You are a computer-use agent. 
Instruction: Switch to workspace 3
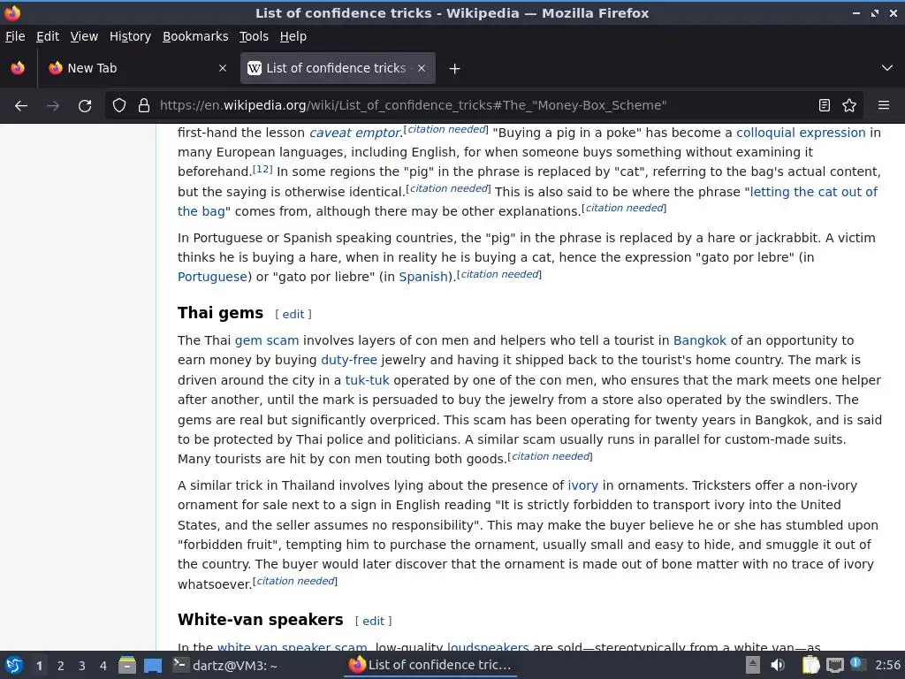coord(82,666)
